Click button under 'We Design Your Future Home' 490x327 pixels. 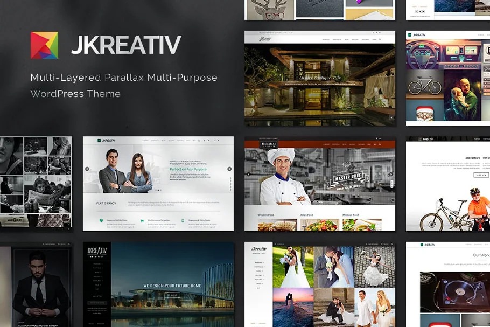[x=172, y=295]
